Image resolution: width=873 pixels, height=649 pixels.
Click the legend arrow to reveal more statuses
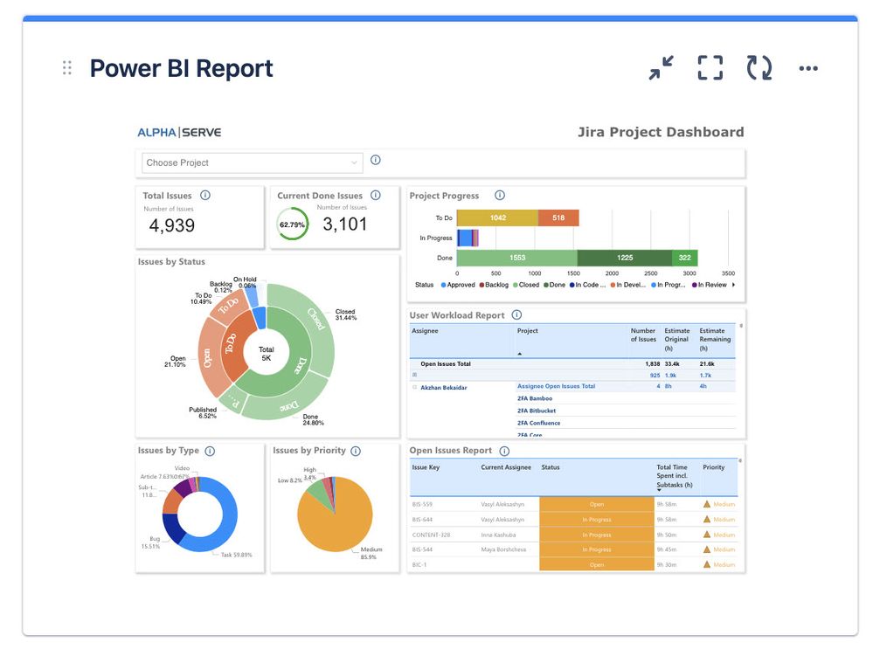735,284
